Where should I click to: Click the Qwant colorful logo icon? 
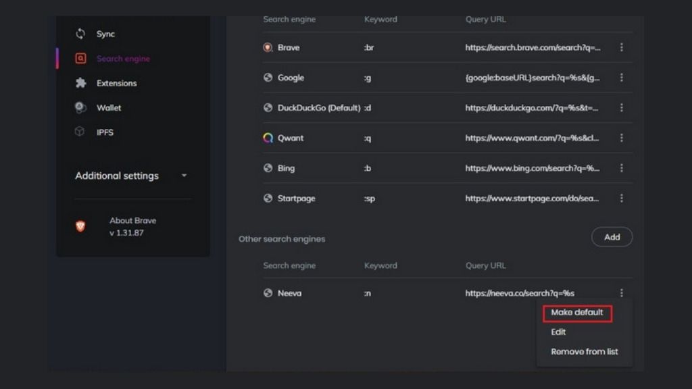(268, 138)
